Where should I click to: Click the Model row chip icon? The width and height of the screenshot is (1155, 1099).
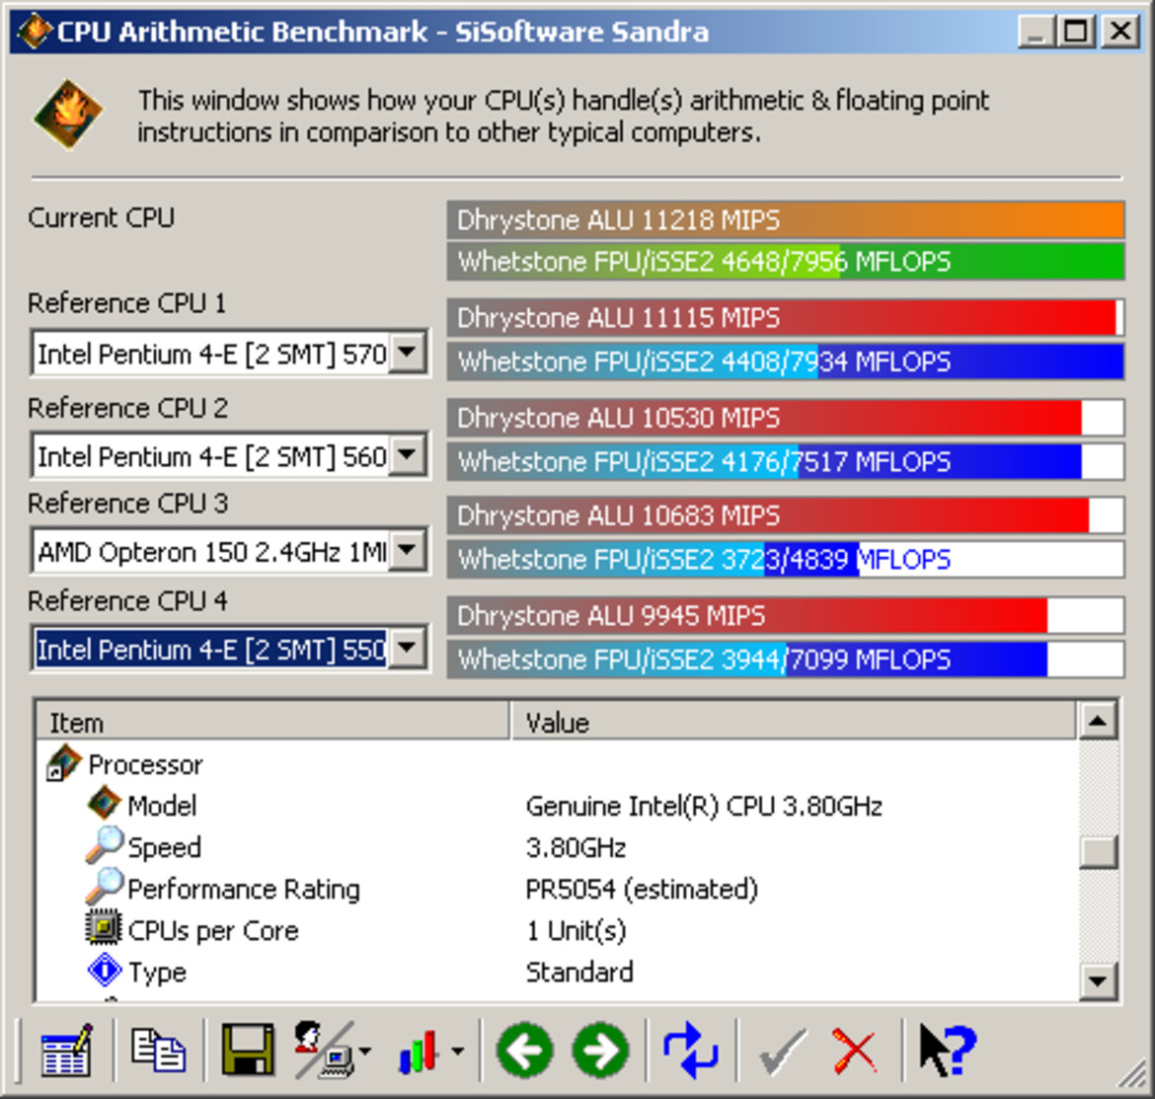click(104, 804)
